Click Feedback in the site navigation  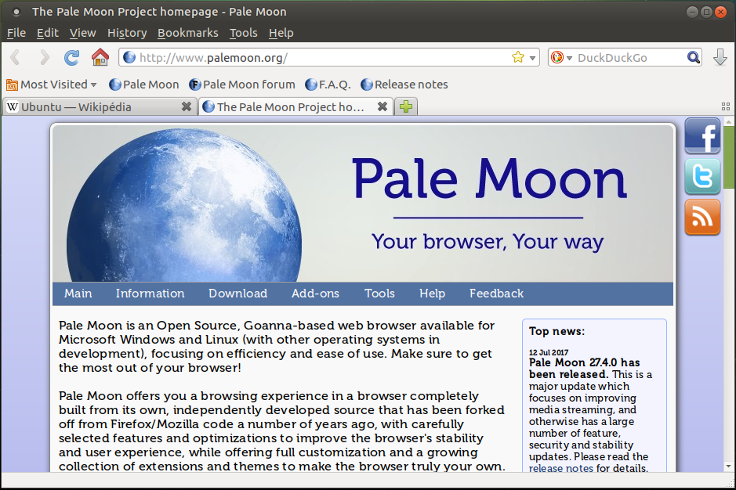(x=497, y=294)
